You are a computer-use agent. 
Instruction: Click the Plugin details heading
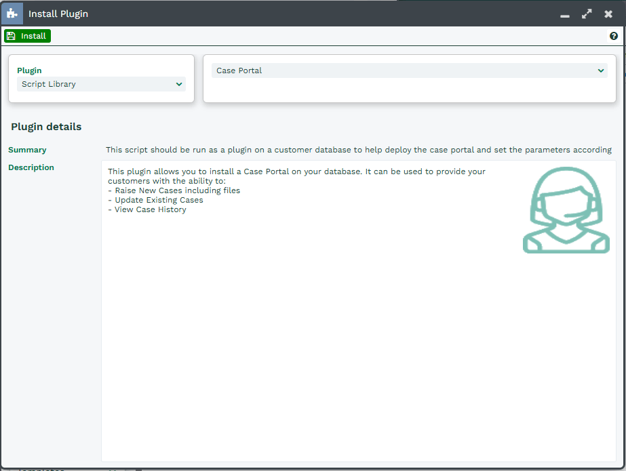click(x=46, y=127)
